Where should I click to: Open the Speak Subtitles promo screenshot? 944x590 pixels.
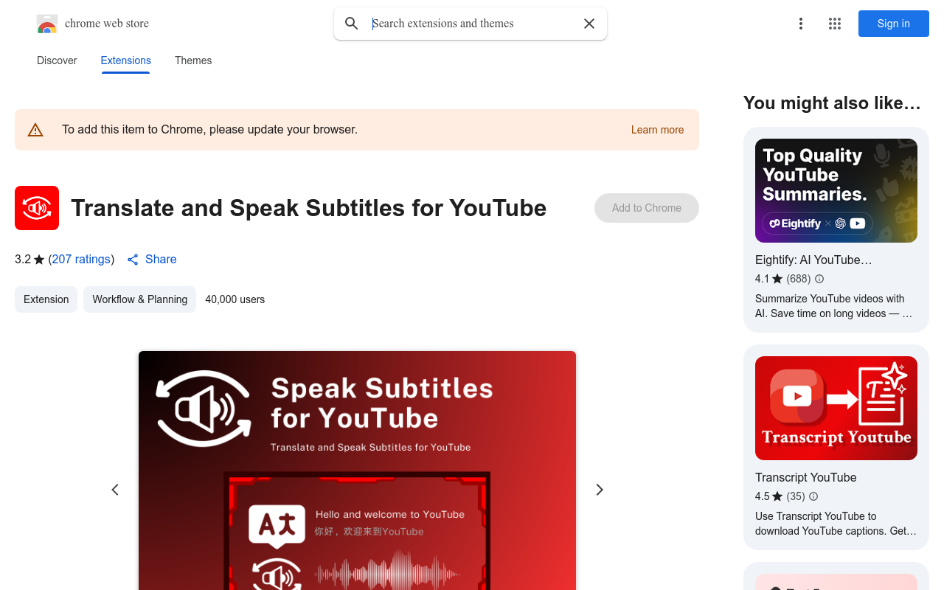357,471
